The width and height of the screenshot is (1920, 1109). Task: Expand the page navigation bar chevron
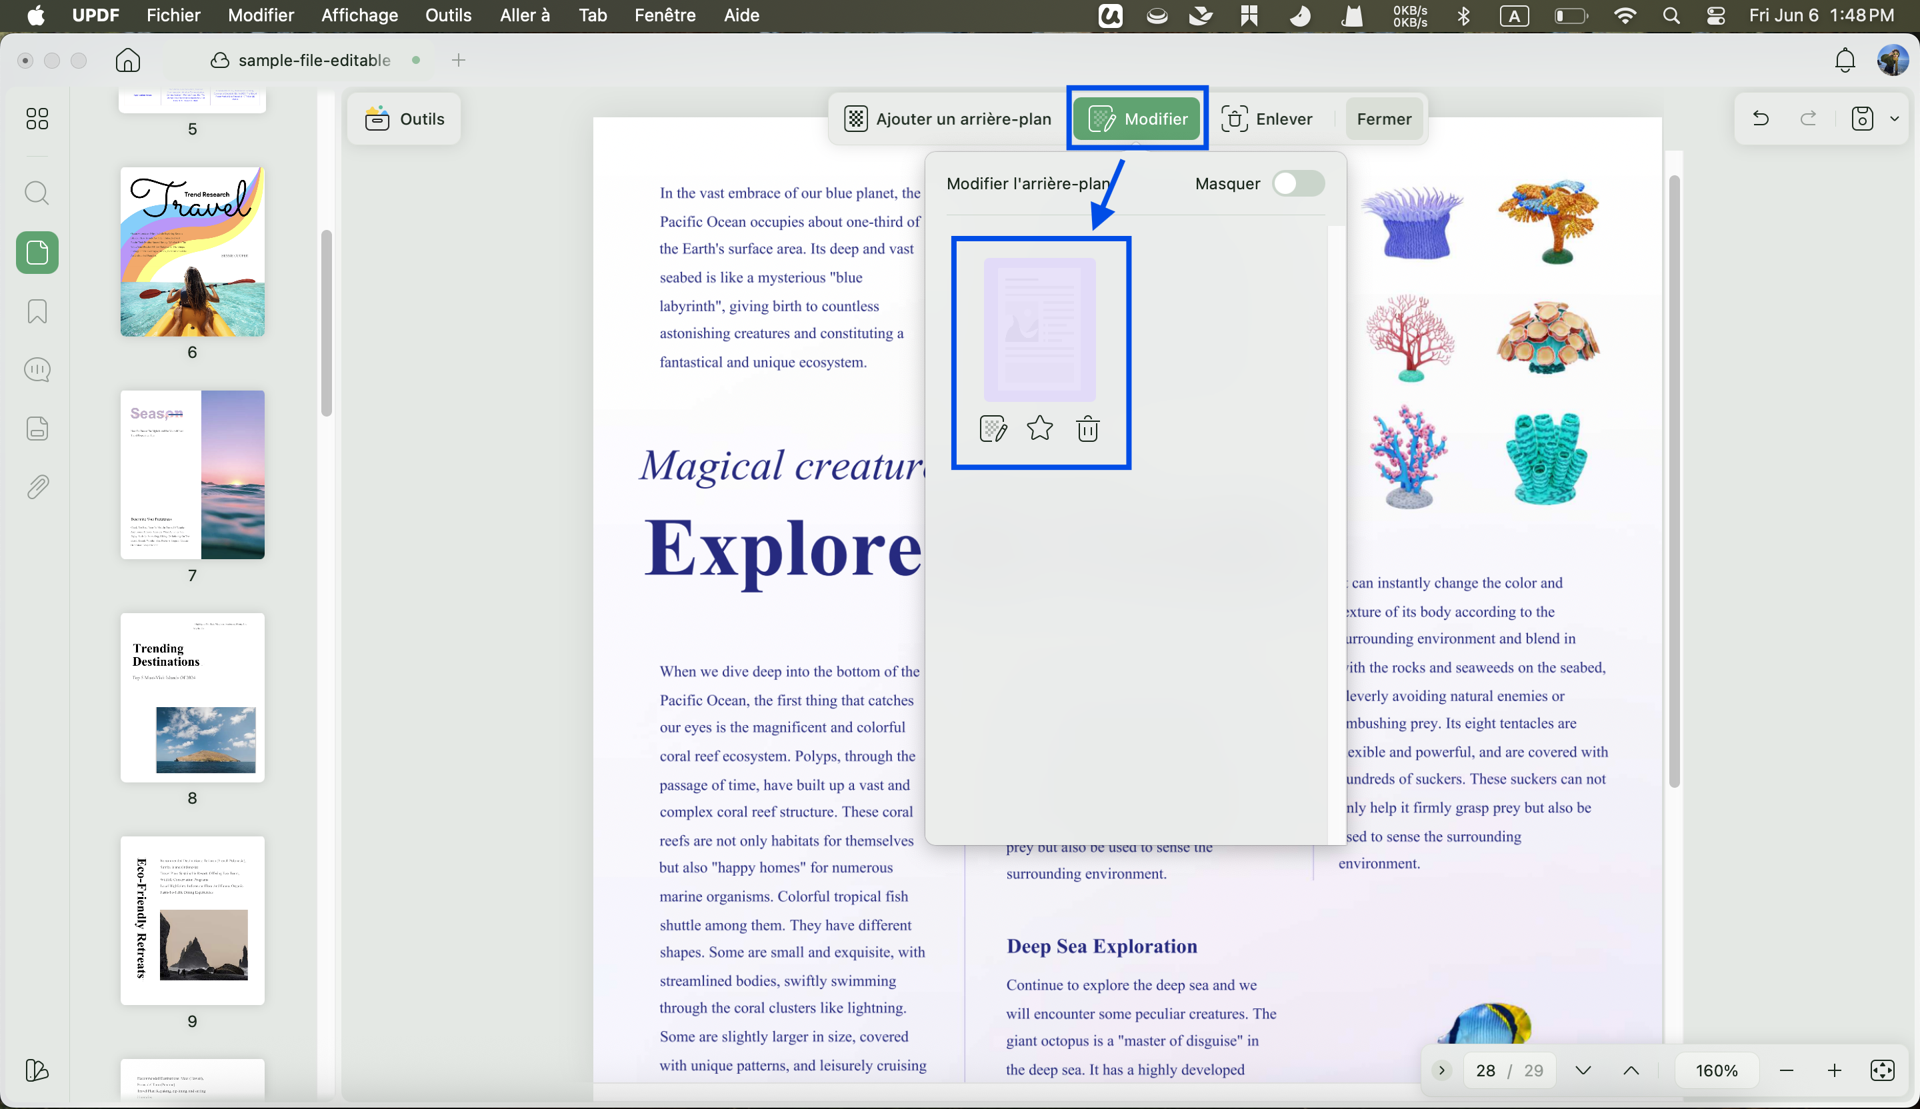coord(1441,1070)
